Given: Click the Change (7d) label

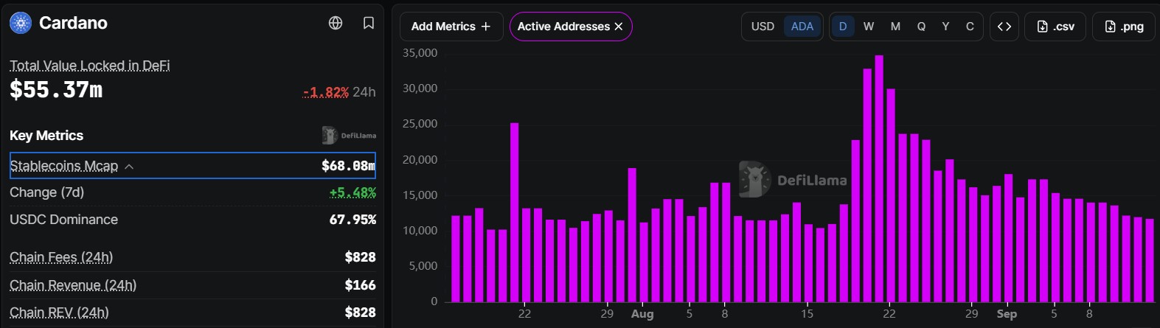Looking at the screenshot, I should (46, 192).
